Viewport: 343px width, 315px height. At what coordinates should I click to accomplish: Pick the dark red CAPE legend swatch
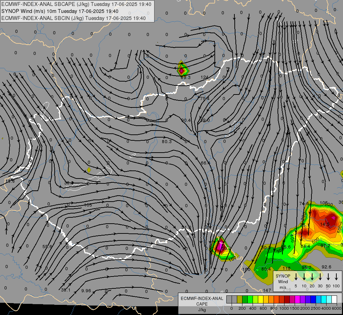tap(287, 300)
